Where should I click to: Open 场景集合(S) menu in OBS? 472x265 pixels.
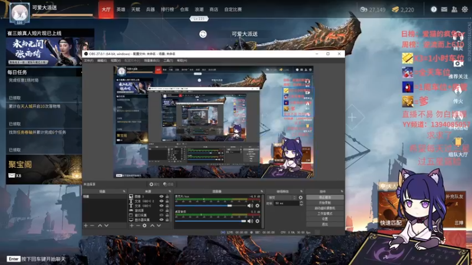[x=152, y=61]
